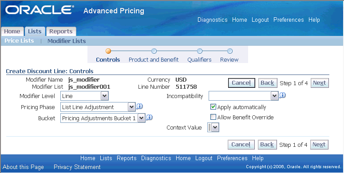The height and width of the screenshot is (173, 344).
Task: Open the Incompatibility dropdown
Action: (x=244, y=96)
